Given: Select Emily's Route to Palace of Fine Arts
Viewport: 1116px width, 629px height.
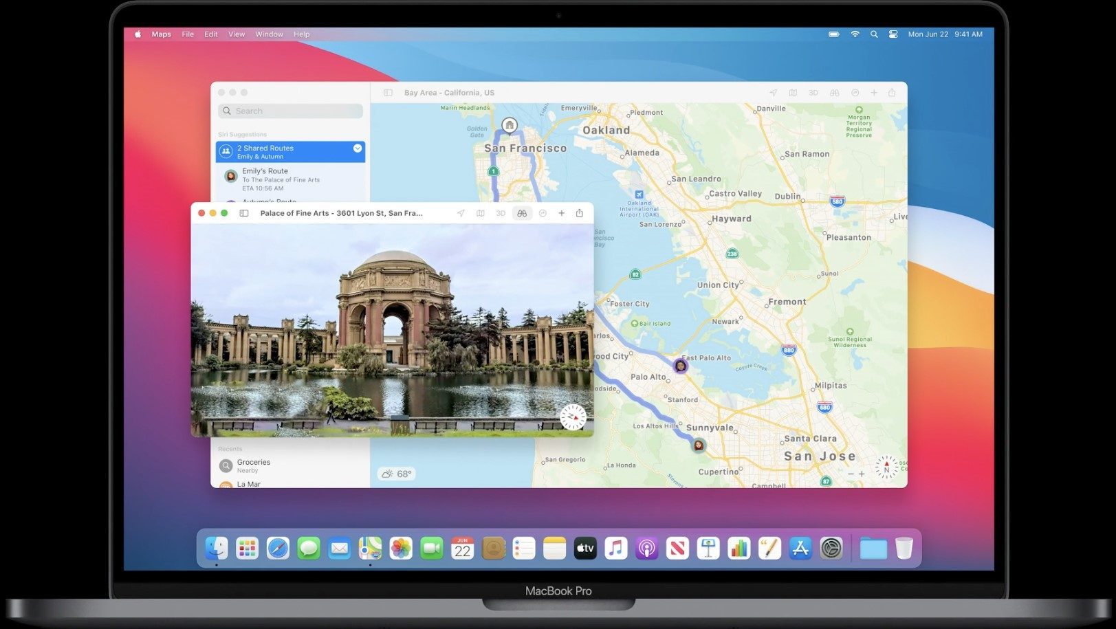Looking at the screenshot, I should click(x=291, y=179).
